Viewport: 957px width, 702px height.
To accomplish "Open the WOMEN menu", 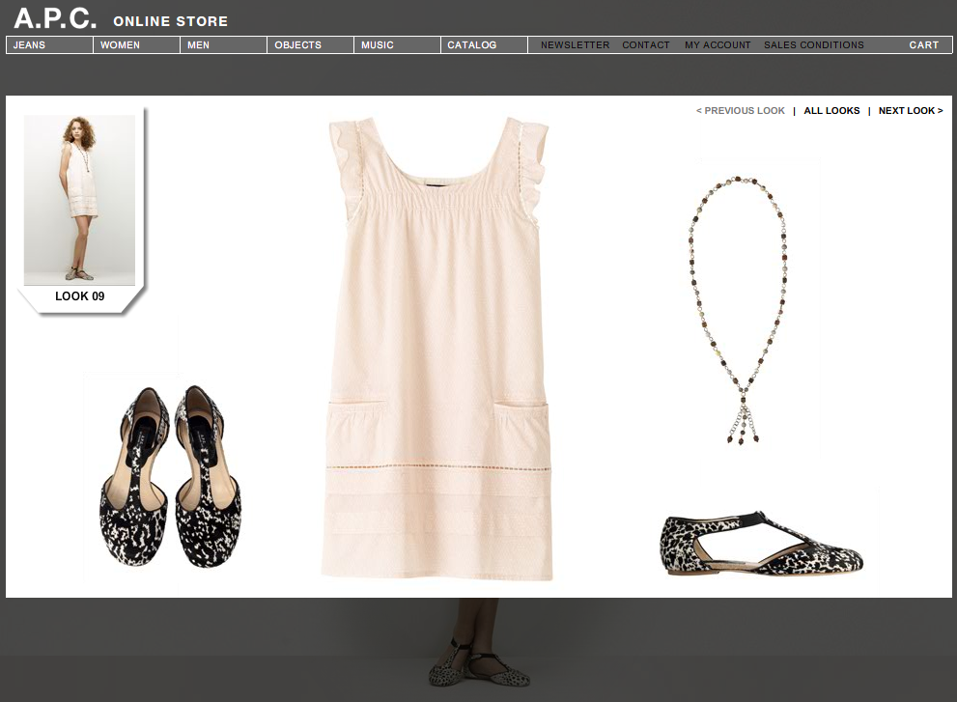I will (137, 45).
